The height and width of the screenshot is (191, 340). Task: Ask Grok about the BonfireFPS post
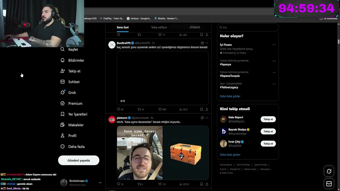(202, 43)
